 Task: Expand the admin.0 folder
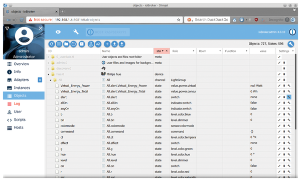pyautogui.click(x=48, y=63)
